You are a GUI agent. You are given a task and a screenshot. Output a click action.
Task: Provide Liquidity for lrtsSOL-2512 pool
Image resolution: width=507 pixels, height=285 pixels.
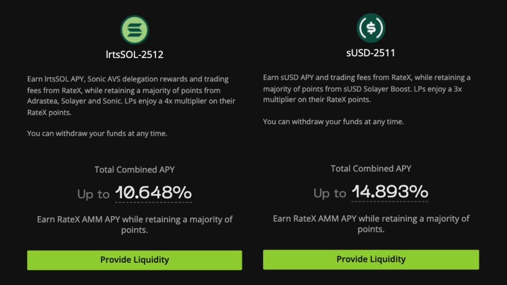click(x=135, y=260)
